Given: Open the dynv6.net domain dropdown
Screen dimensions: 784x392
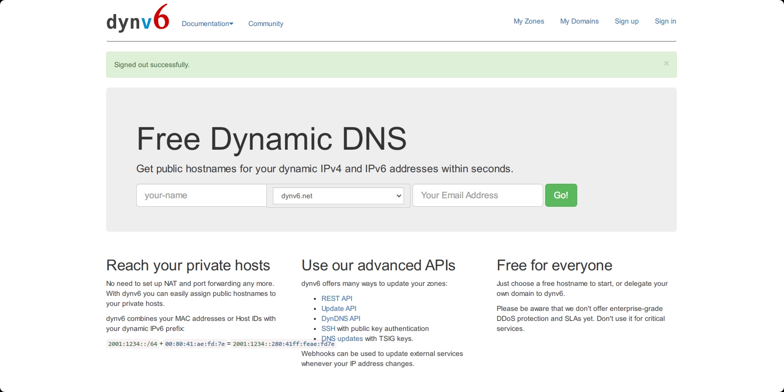Looking at the screenshot, I should tap(338, 196).
